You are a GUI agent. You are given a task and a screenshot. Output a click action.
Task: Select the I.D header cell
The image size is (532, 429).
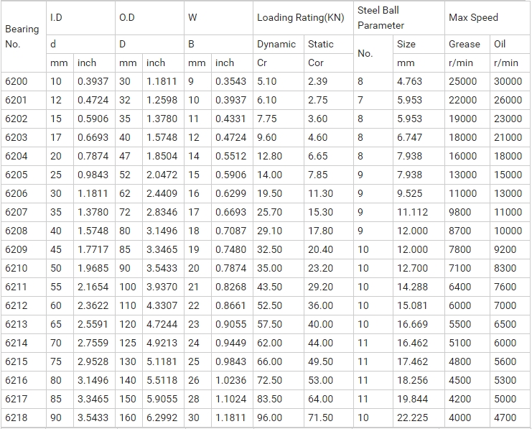(x=80, y=18)
